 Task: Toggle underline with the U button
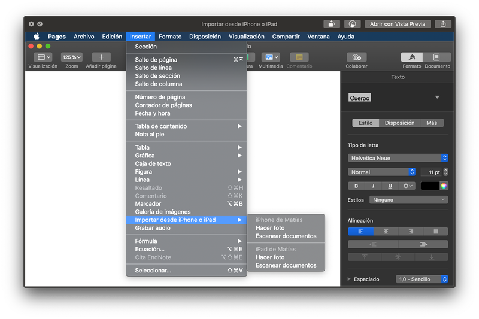390,186
